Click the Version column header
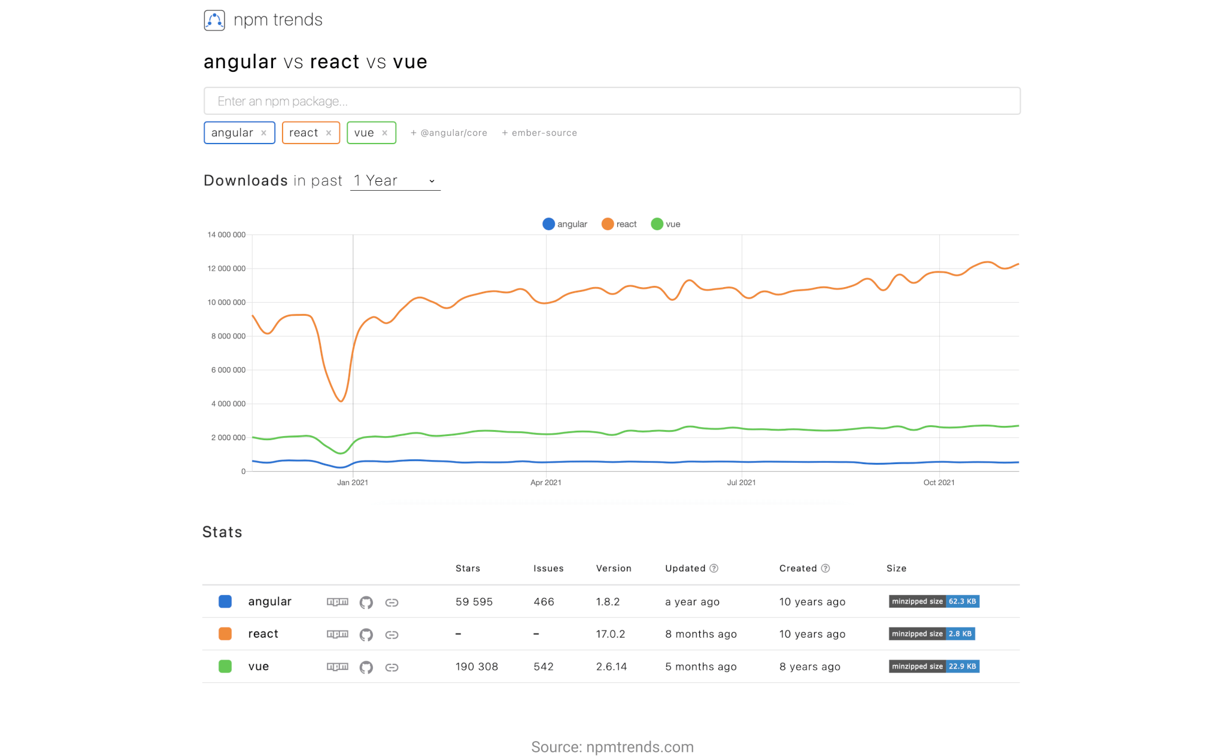This screenshot has width=1226, height=756. click(x=614, y=568)
